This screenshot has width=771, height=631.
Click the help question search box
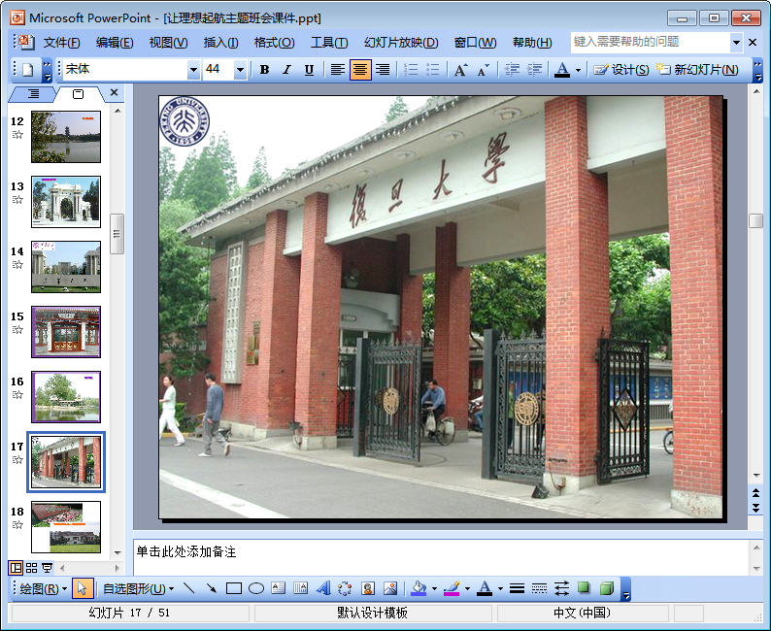[650, 43]
